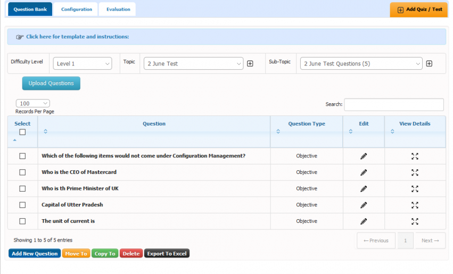
Task: Edit the Capital of Utter Pradesh question
Action: coord(364,205)
